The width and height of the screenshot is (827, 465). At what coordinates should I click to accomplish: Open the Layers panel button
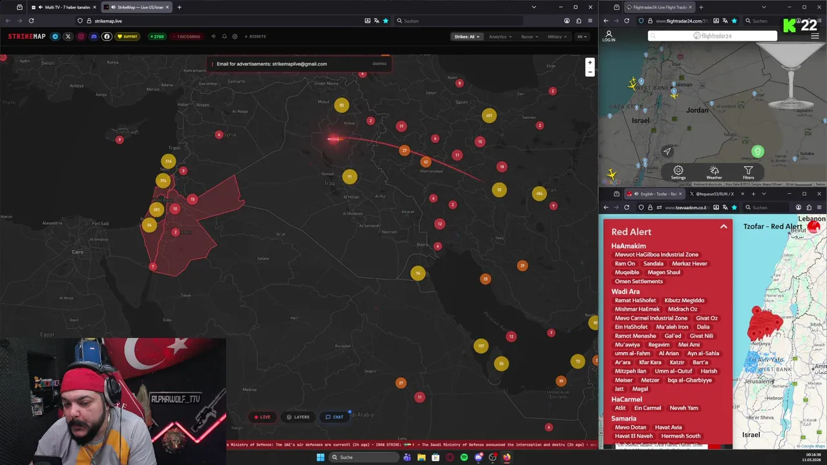[x=298, y=417]
